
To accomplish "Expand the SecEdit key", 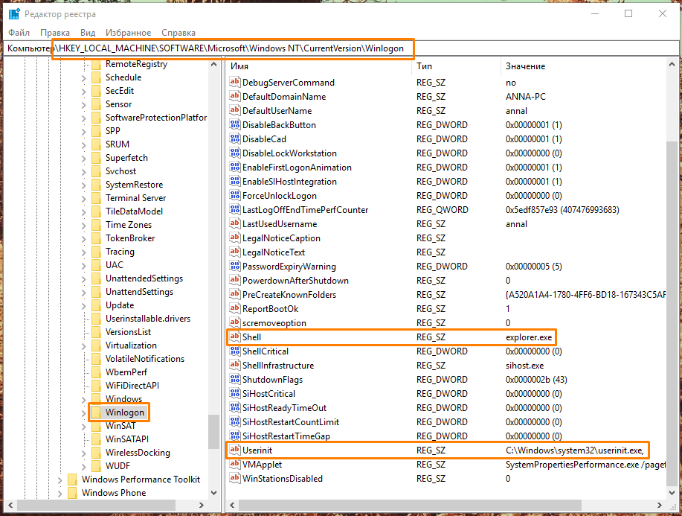I will 83,92.
